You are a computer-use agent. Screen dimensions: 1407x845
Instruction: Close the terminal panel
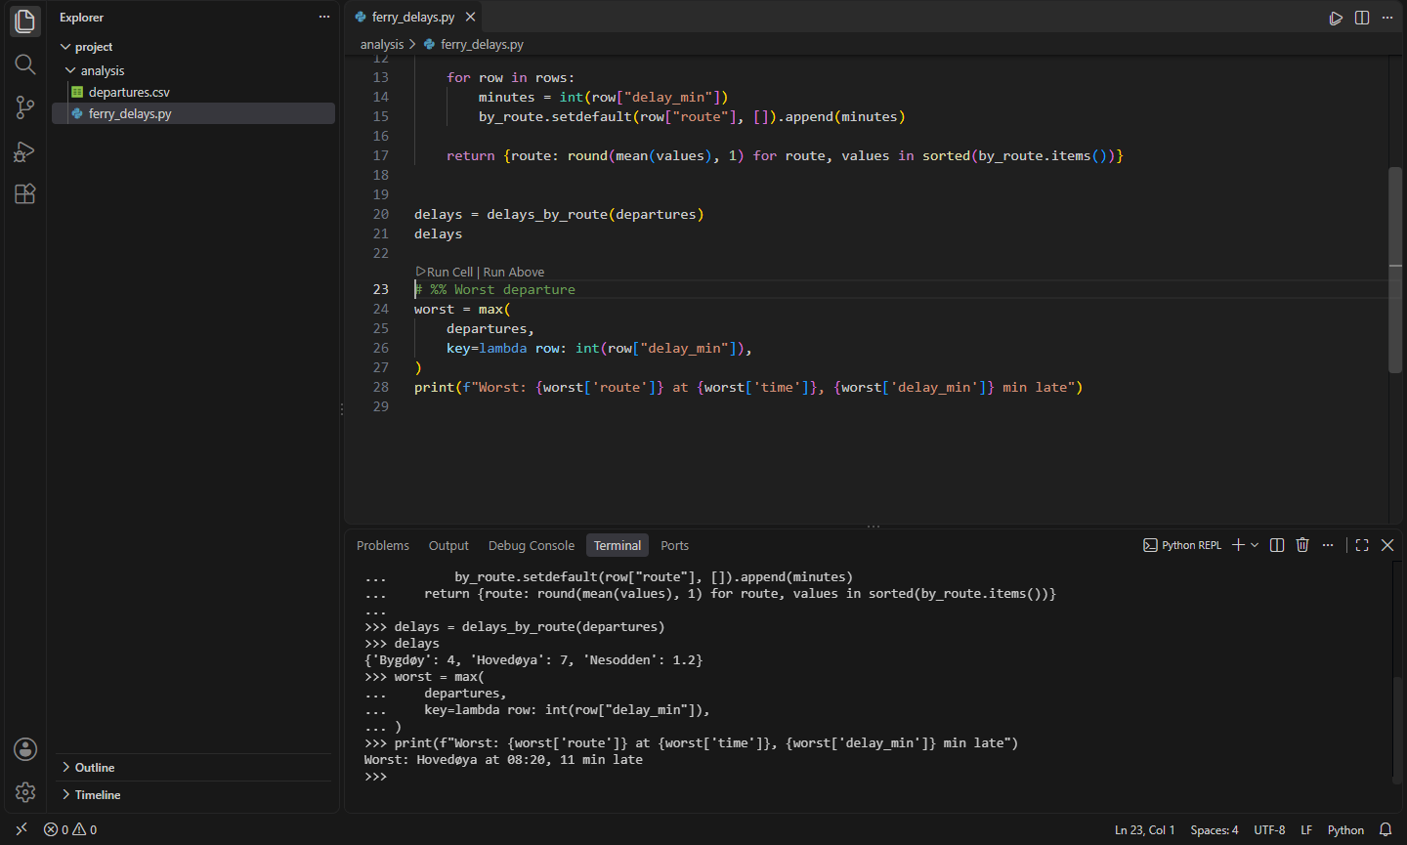click(1387, 545)
